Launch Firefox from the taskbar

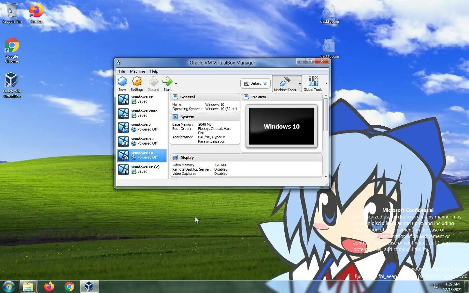coord(49,286)
